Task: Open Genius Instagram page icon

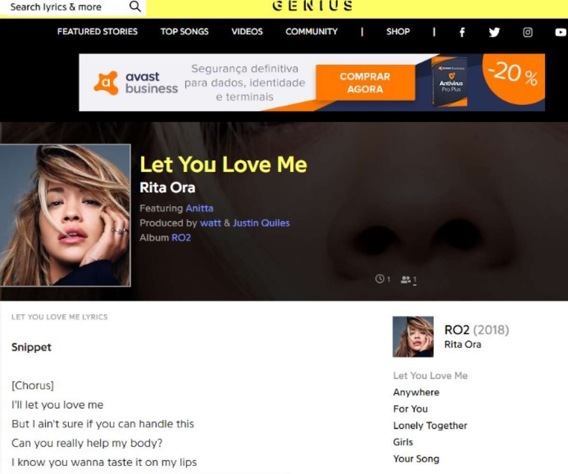Action: coord(528,32)
